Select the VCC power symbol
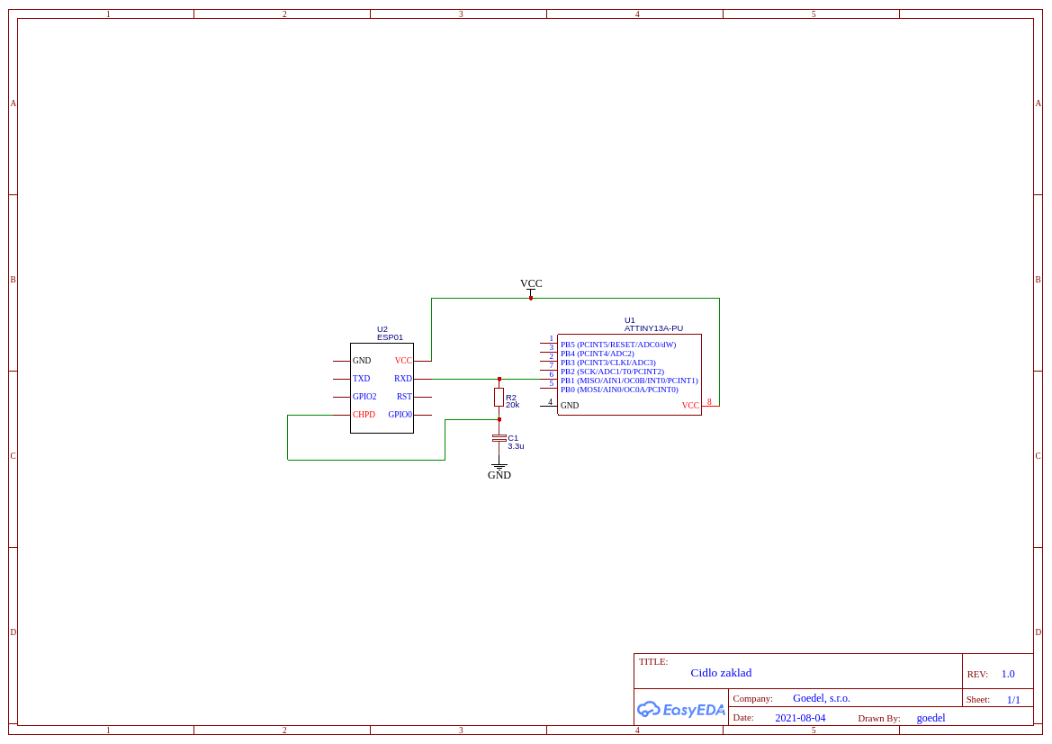This screenshot has width=1052, height=744. (x=531, y=287)
